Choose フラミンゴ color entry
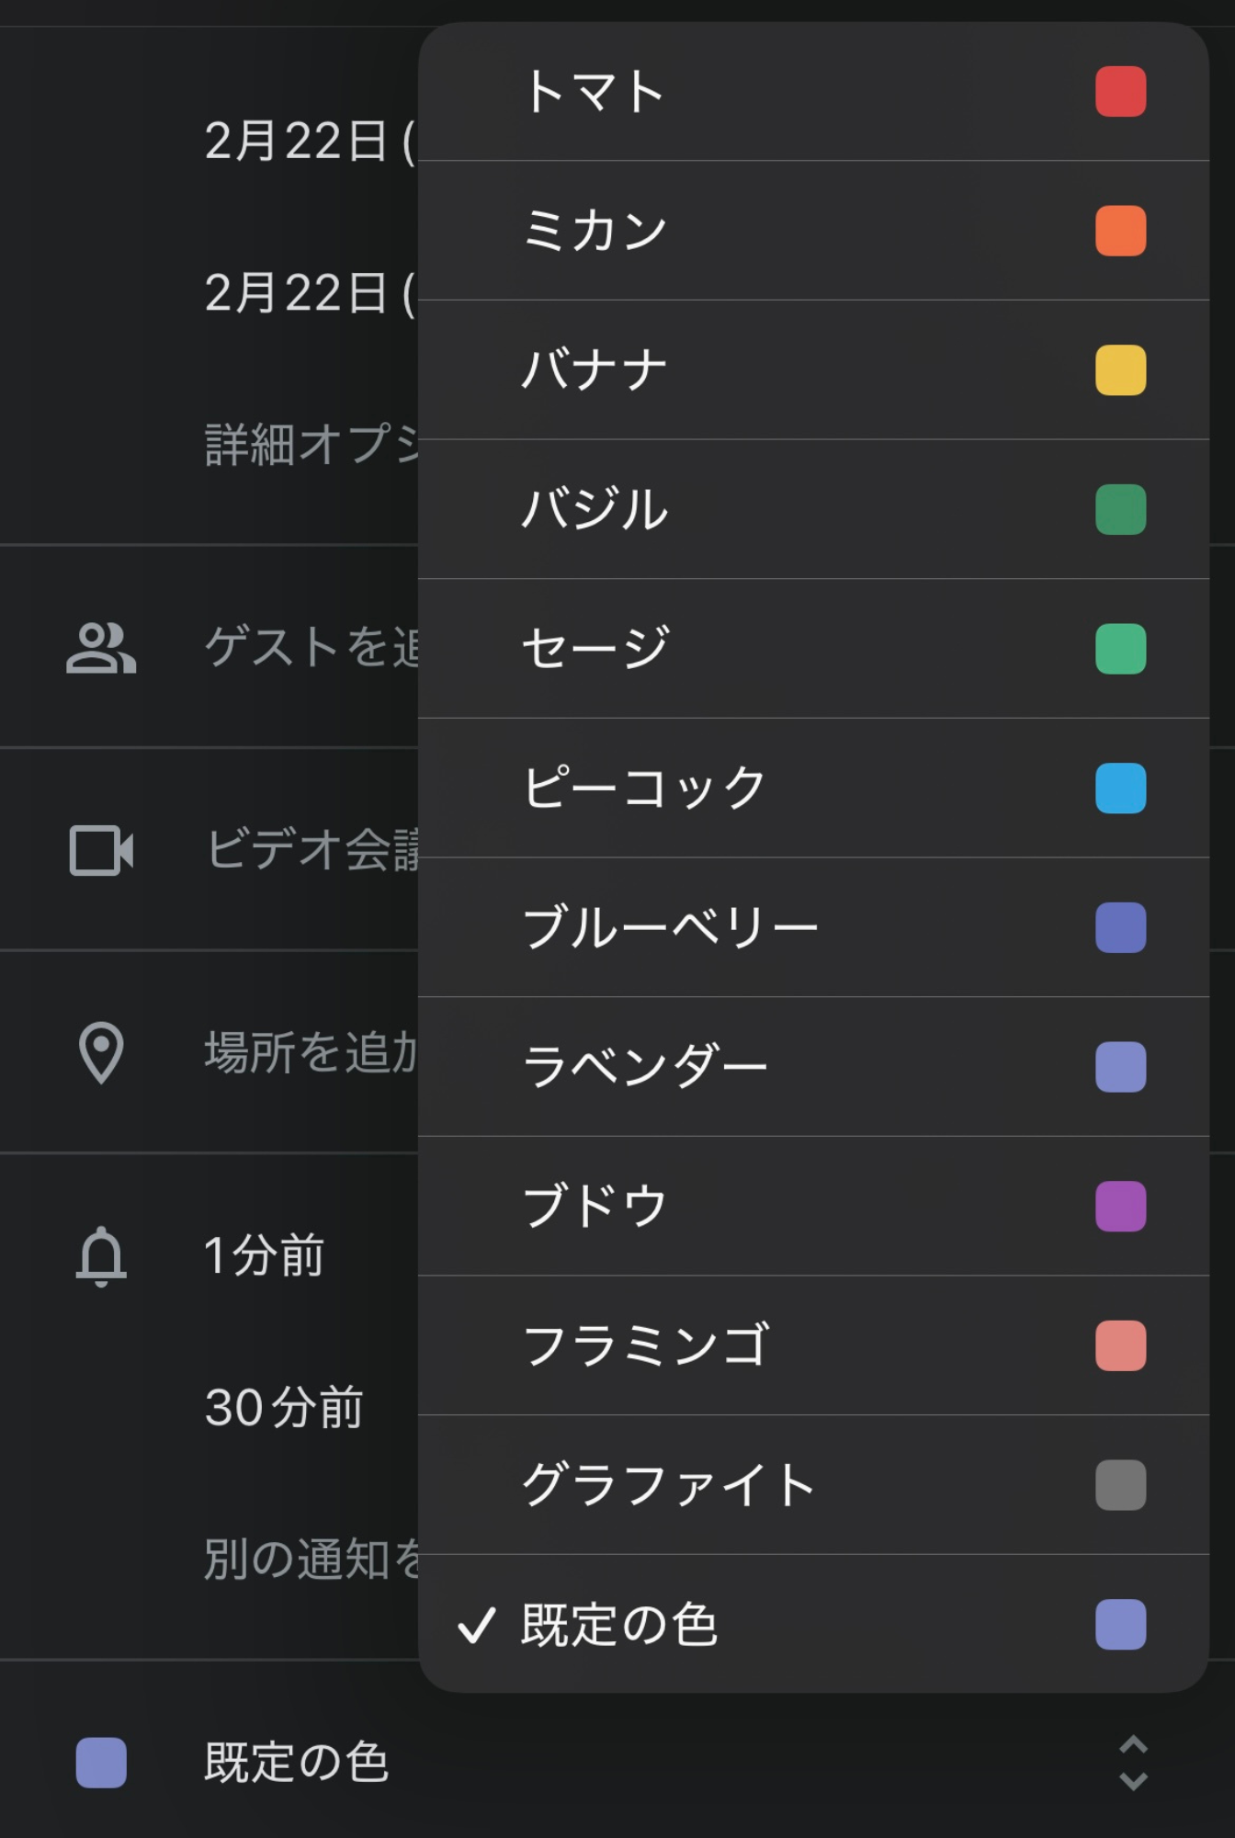 click(x=812, y=1345)
